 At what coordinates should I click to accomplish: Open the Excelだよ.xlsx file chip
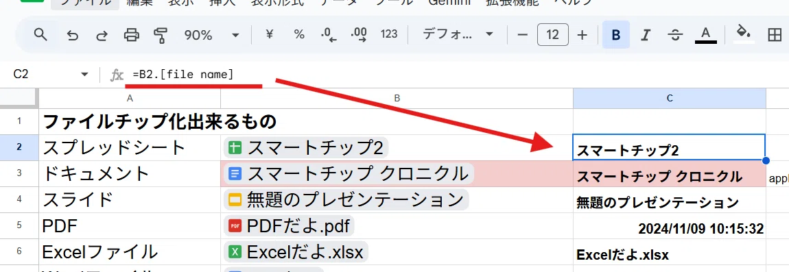tap(296, 252)
